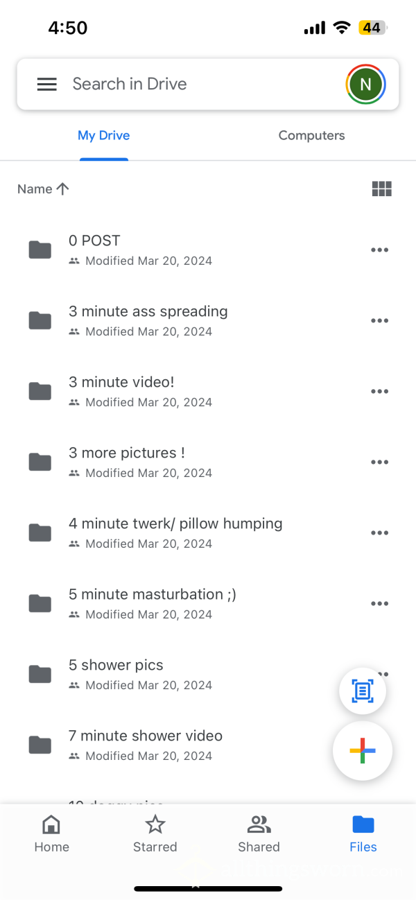Viewport: 416px width, 900px height.
Task: Select the Files tab in bottom bar
Action: coord(363,834)
